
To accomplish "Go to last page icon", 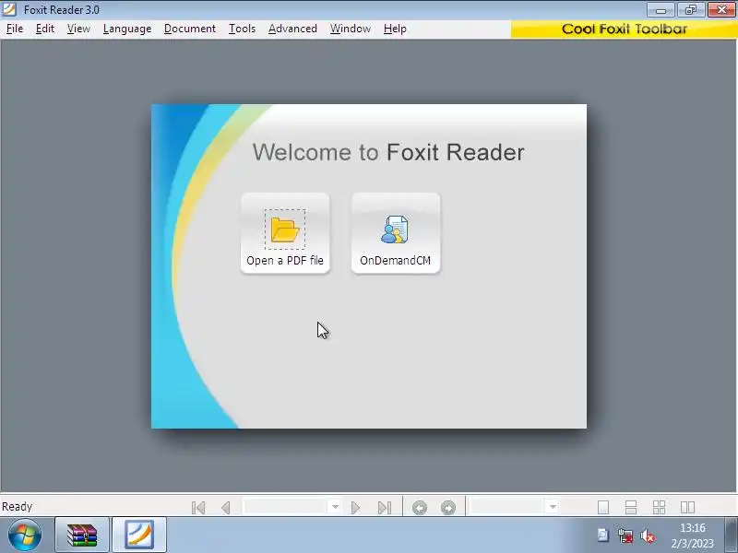I will point(385,508).
